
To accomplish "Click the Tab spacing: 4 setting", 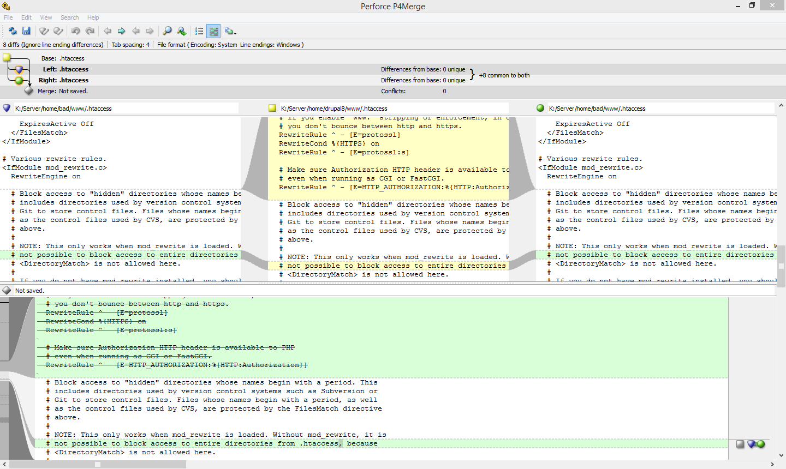I will point(130,45).
